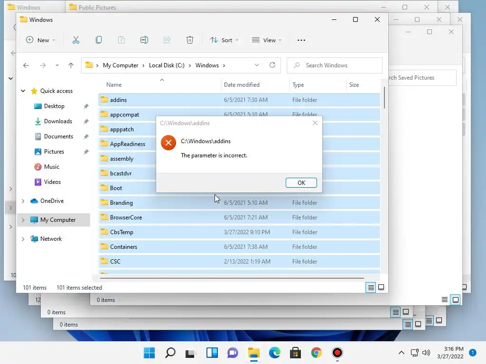The height and width of the screenshot is (364, 486).
Task: Click the Search Windows field
Action: tap(335, 65)
